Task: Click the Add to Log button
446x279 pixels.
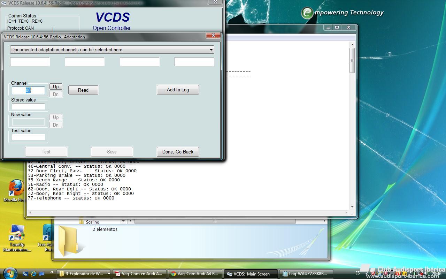Action: tap(178, 90)
